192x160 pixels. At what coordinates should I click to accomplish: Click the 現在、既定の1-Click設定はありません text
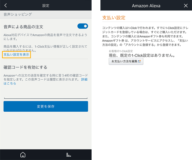point(142,55)
